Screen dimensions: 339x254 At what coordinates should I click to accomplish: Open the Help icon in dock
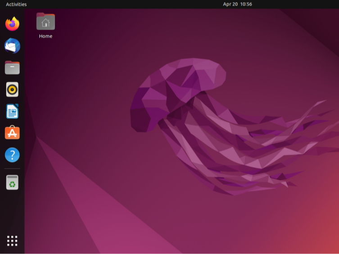tap(12, 155)
